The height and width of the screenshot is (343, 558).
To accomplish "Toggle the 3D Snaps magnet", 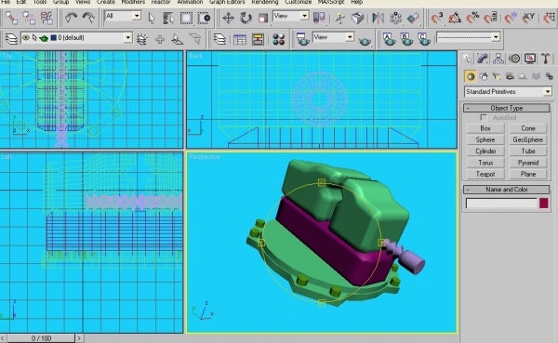I will [x=437, y=18].
